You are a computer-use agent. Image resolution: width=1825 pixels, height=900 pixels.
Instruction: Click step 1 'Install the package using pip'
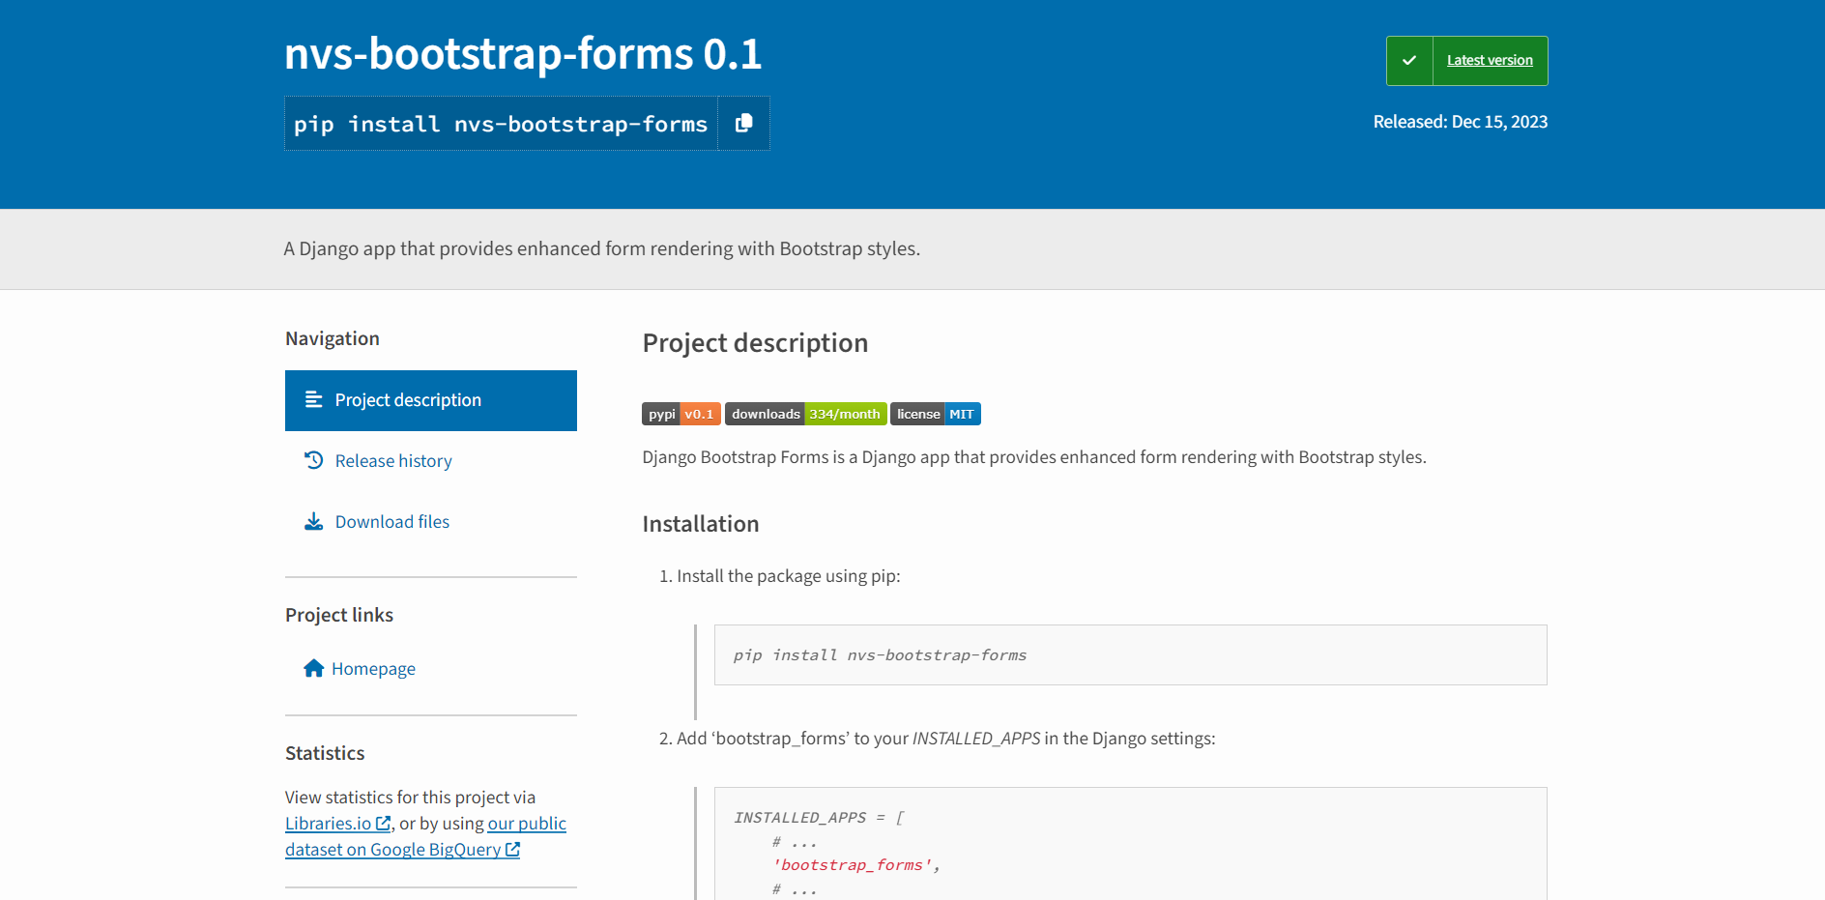(x=788, y=576)
